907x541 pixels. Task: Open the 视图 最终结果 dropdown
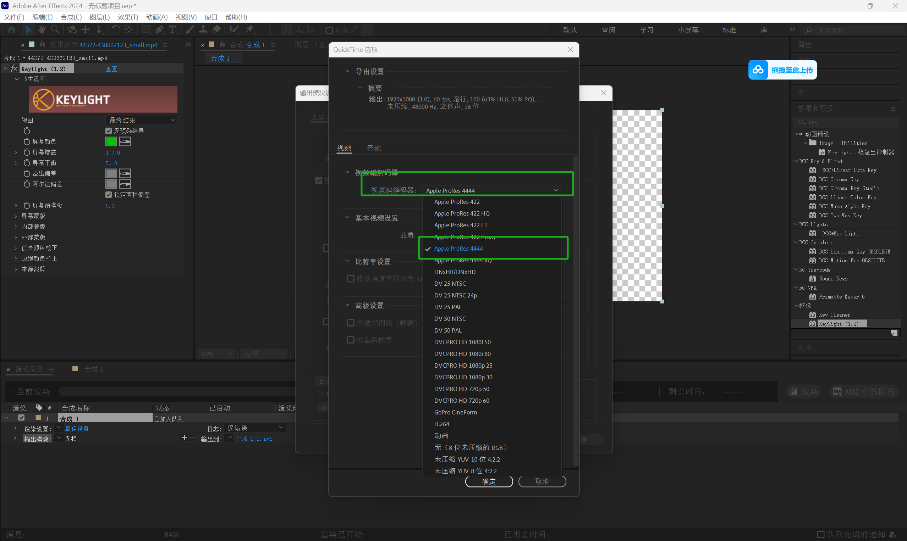pyautogui.click(x=142, y=120)
